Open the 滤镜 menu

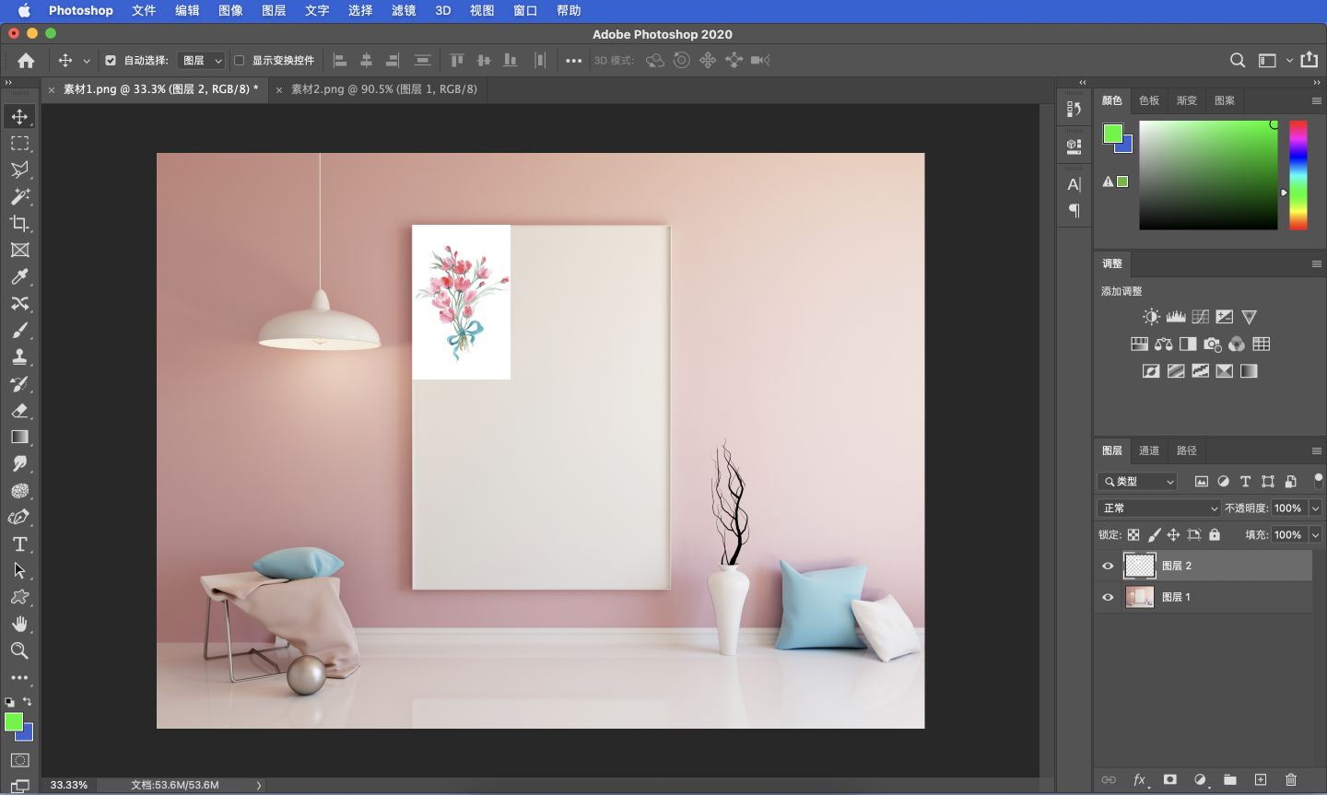pos(403,10)
